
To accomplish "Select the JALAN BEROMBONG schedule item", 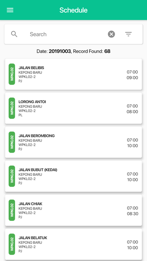I will (x=73, y=142).
